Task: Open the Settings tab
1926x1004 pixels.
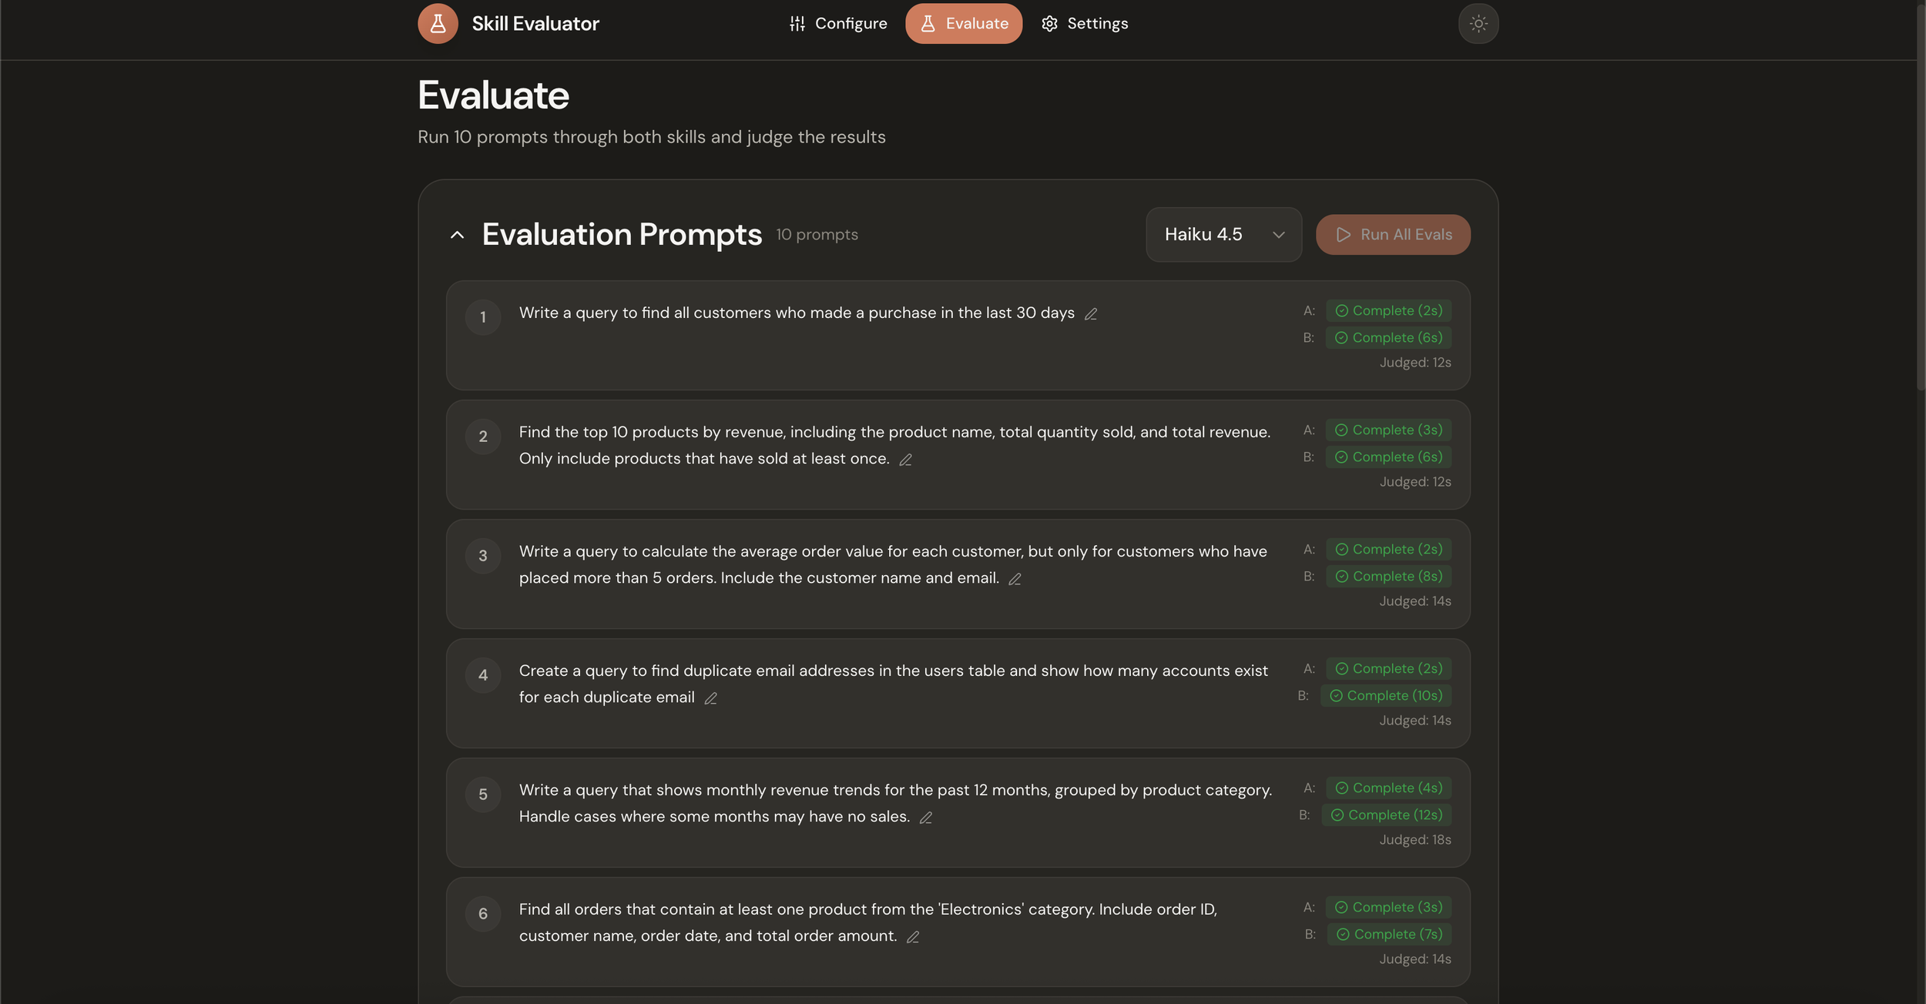Action: click(1084, 24)
